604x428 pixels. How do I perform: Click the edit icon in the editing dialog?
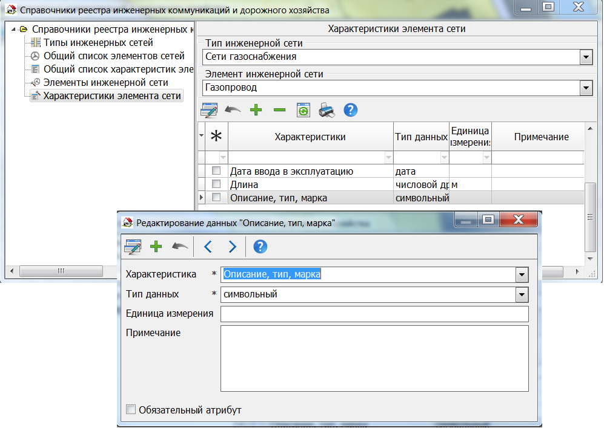click(134, 247)
